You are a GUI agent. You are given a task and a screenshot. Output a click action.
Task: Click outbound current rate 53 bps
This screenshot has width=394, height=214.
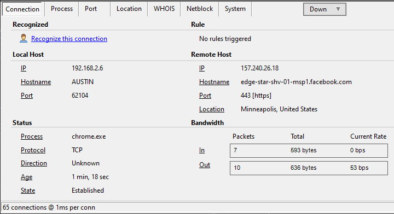point(360,168)
